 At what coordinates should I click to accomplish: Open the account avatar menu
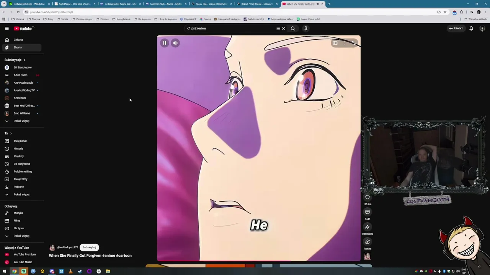coord(482,28)
